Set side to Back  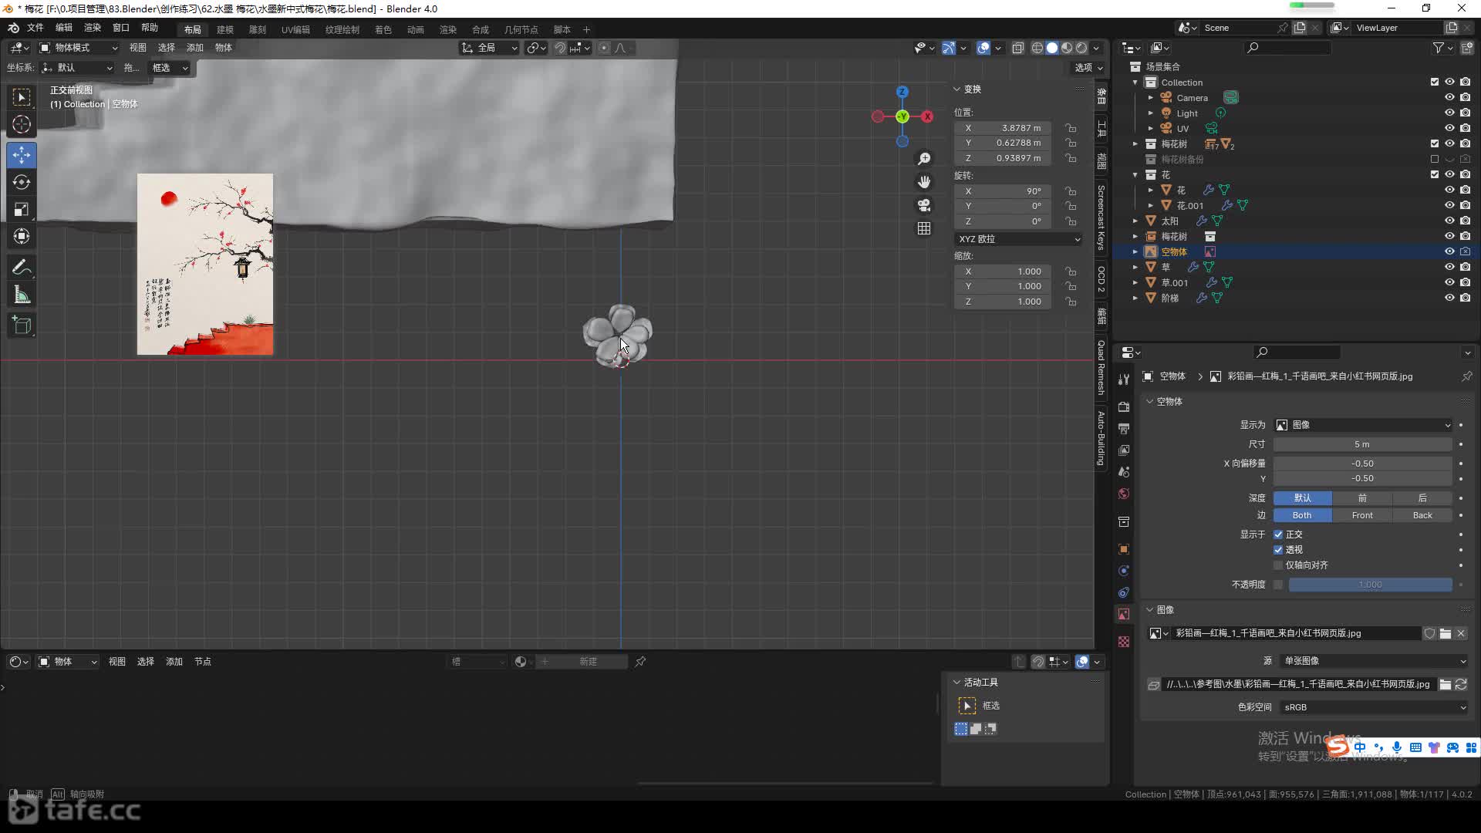pyautogui.click(x=1422, y=515)
